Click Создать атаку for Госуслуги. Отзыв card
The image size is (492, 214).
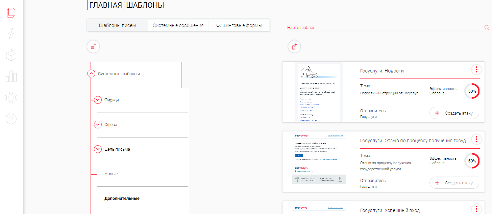point(454,183)
